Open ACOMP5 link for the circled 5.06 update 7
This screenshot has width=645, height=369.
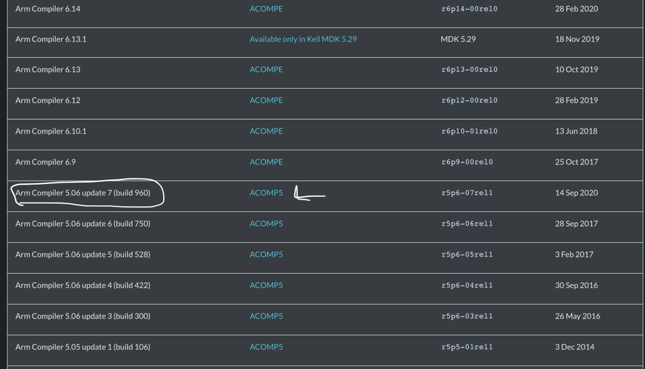point(266,192)
